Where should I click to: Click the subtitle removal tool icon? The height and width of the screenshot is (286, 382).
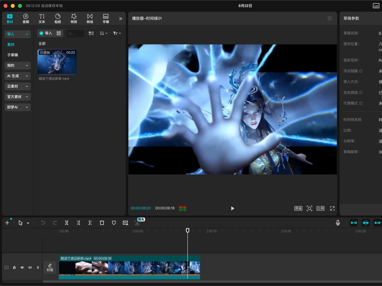pos(125,223)
